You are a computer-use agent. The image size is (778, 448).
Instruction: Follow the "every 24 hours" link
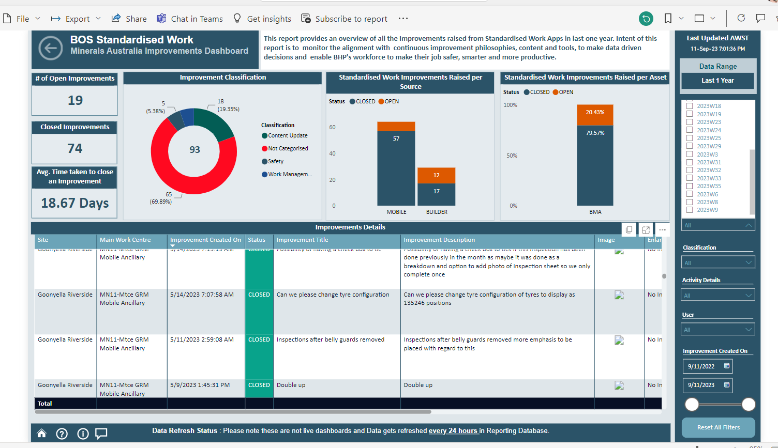(x=453, y=431)
